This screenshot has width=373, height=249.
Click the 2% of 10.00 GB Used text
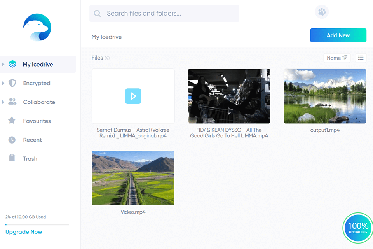26,217
